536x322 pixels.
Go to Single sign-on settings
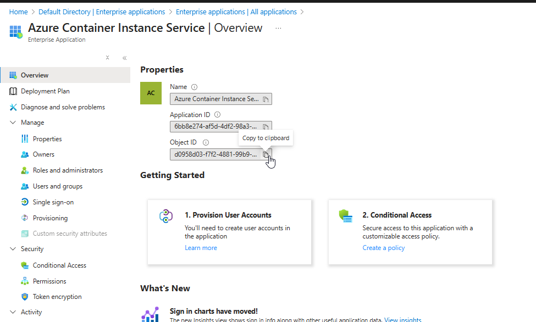pyautogui.click(x=53, y=202)
